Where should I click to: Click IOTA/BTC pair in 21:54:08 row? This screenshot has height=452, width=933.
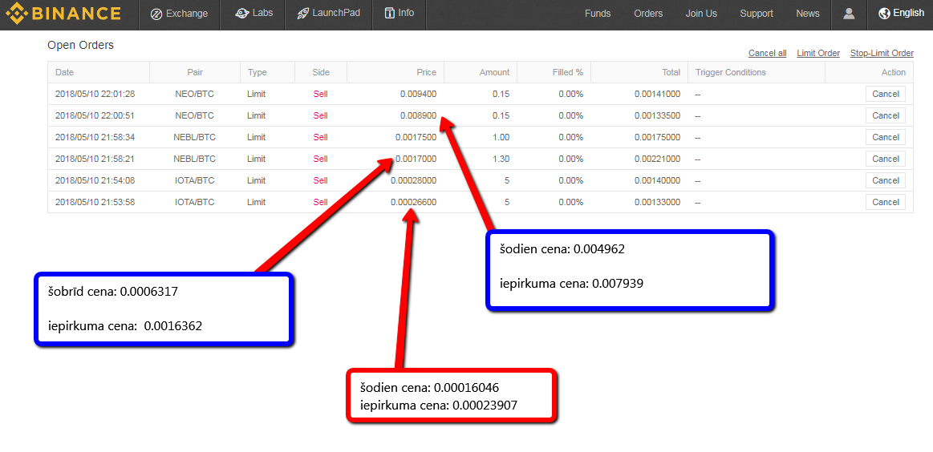pos(195,180)
